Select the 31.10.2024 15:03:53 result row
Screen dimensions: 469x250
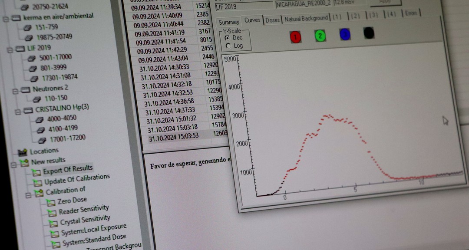(174, 137)
